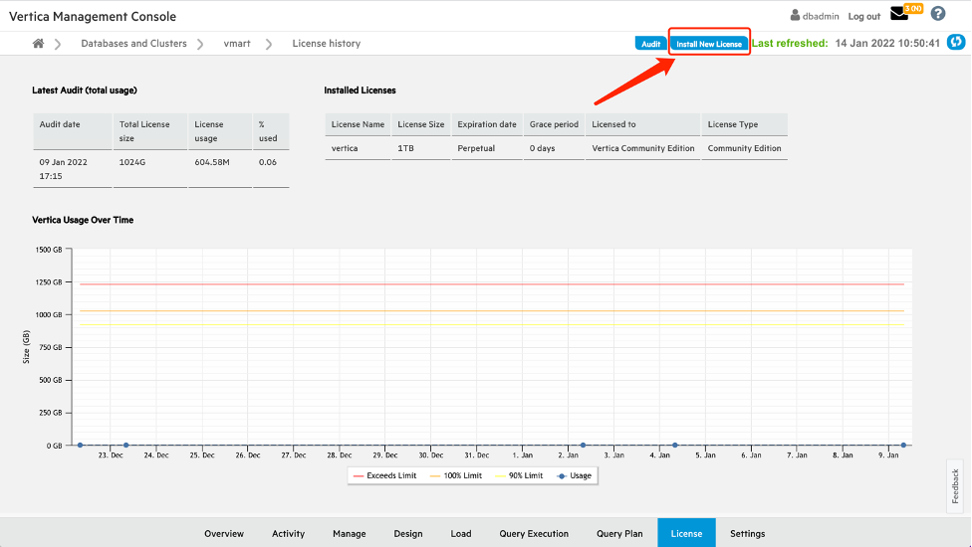Click the License Size column header
Screen dimensions: 972x547
[x=421, y=124]
